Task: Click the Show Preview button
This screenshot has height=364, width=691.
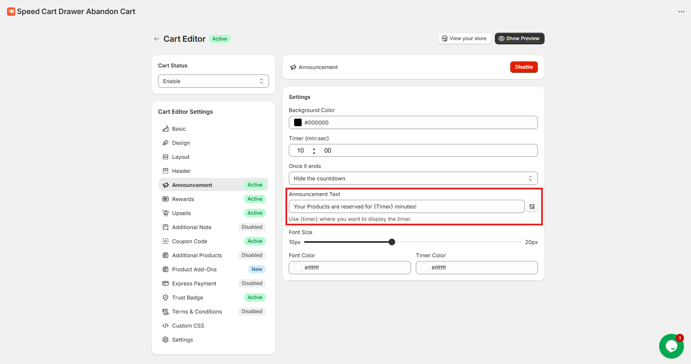Action: point(519,38)
